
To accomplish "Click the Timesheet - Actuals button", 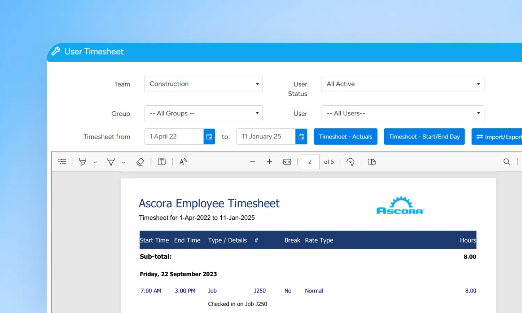I will click(x=346, y=137).
